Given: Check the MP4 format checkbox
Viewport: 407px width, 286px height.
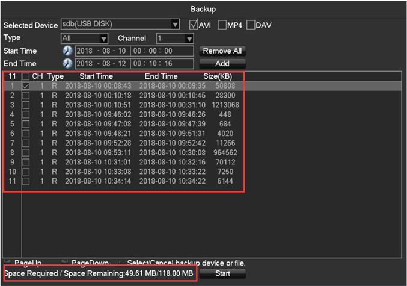Looking at the screenshot, I should point(222,25).
